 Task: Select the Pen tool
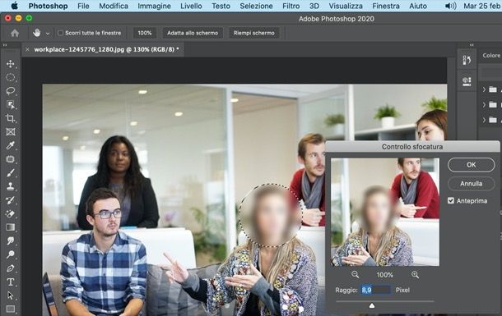[x=10, y=268]
